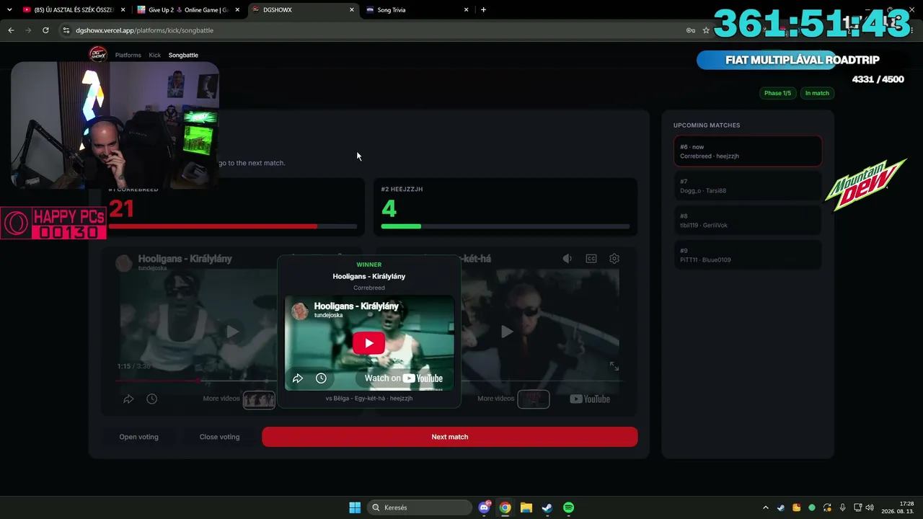The height and width of the screenshot is (519, 923).
Task: Reload the page
Action: click(45, 30)
